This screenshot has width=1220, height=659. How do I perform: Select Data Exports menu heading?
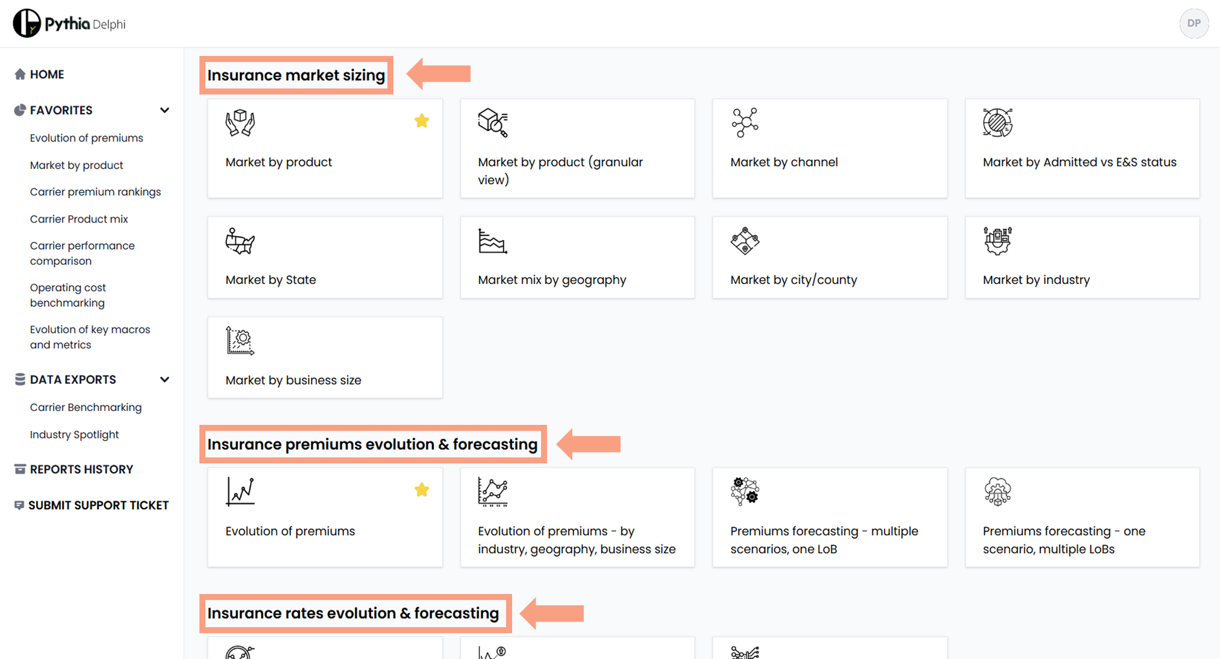coord(73,379)
